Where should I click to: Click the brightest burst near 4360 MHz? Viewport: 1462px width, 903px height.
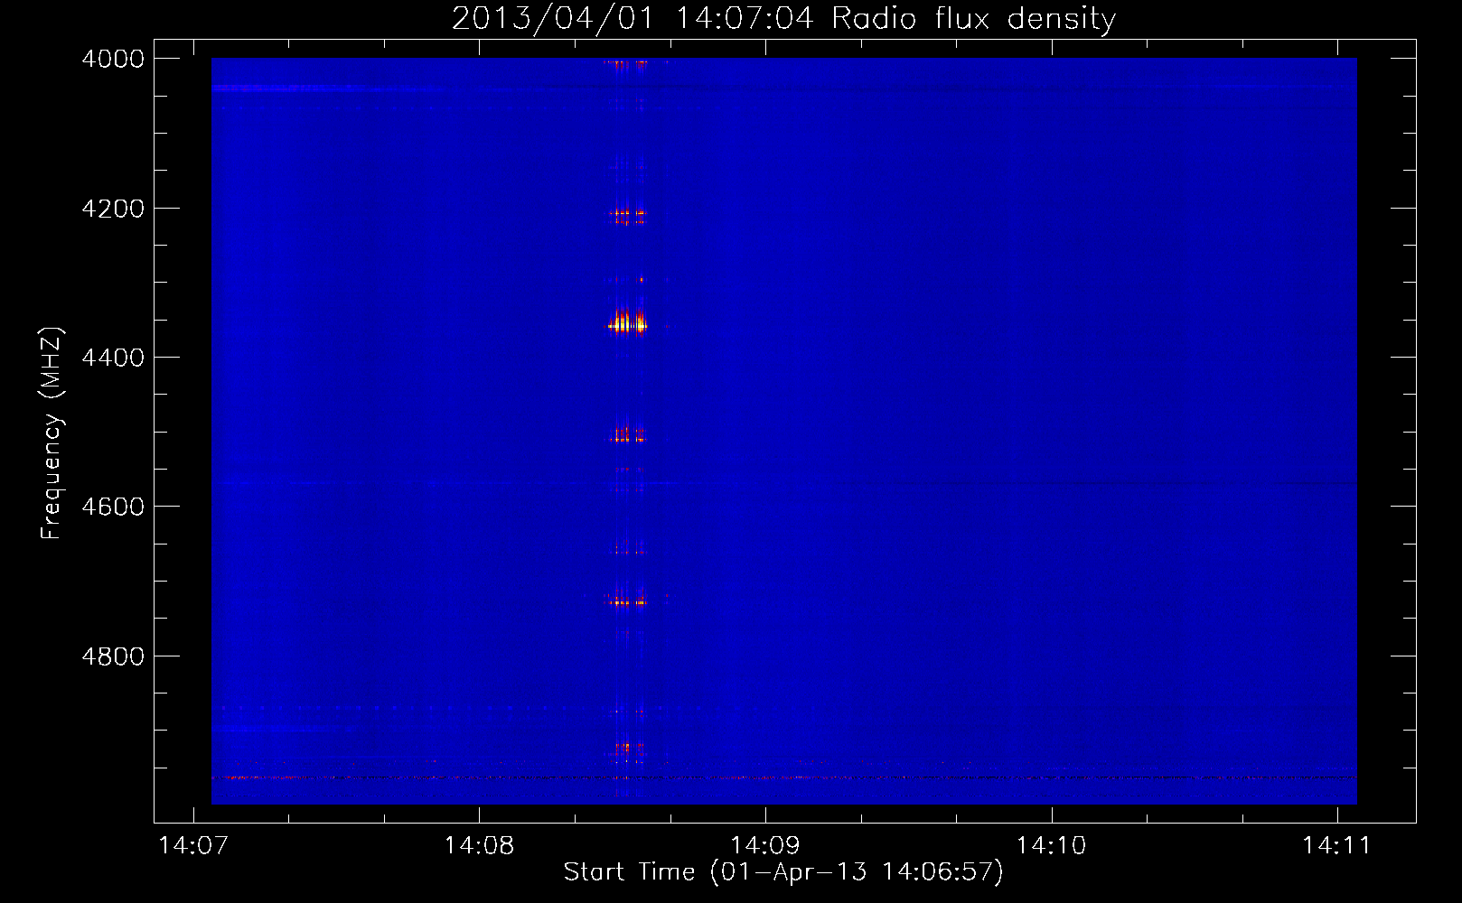(x=628, y=322)
